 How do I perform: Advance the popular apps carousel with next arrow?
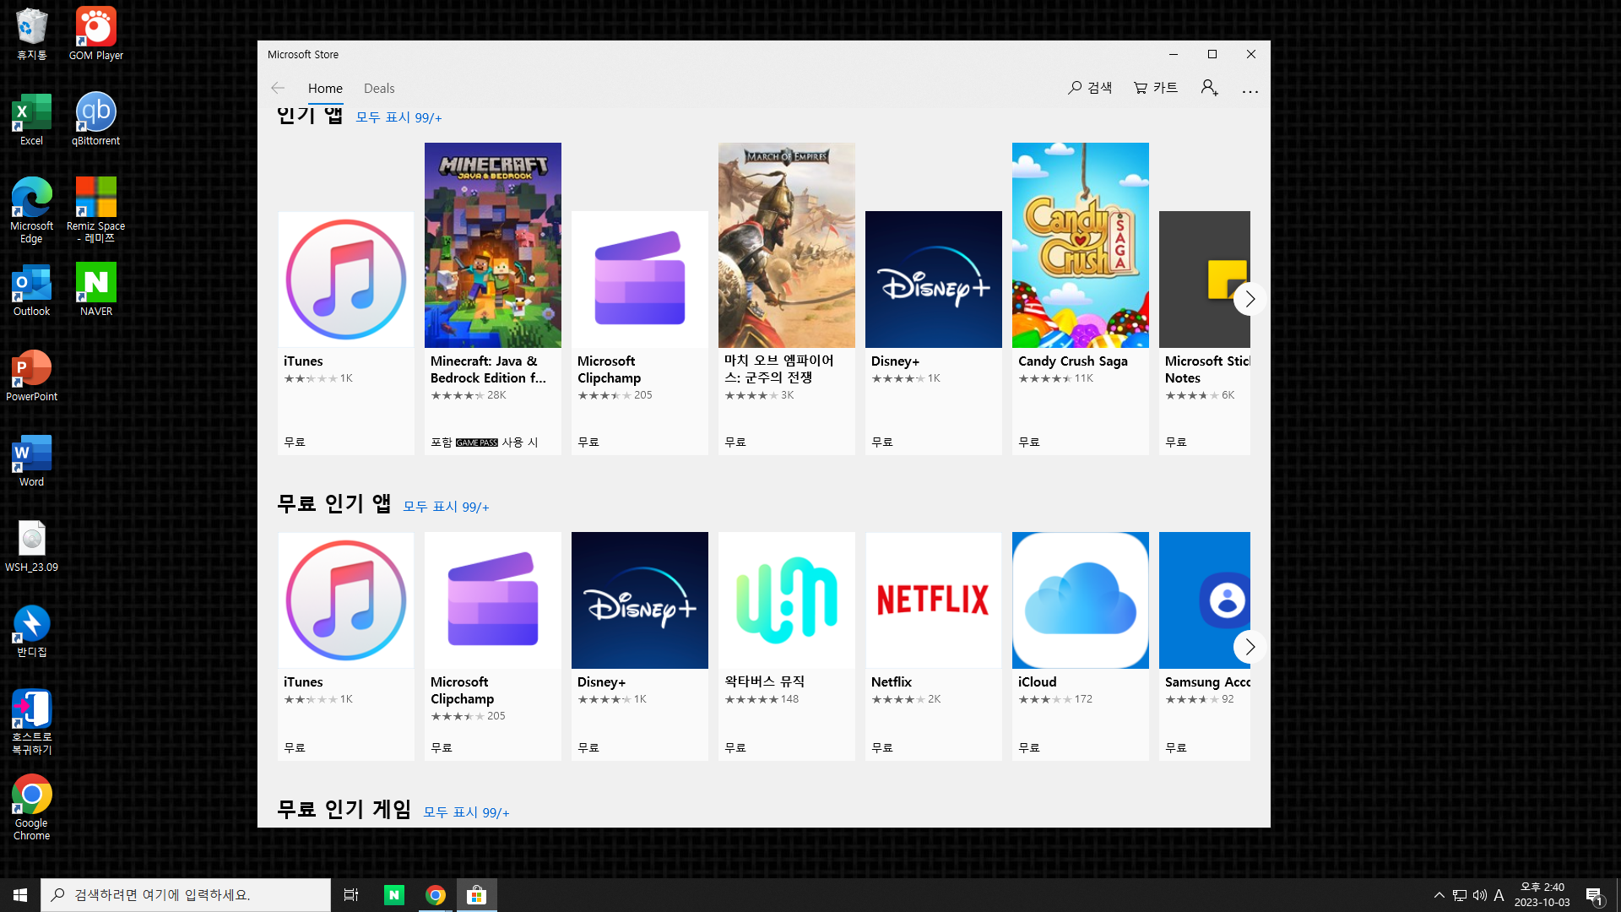point(1250,299)
